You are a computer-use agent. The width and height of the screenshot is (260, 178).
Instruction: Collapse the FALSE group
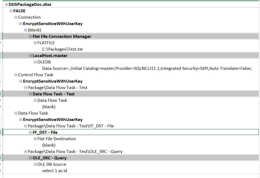tap(11, 11)
